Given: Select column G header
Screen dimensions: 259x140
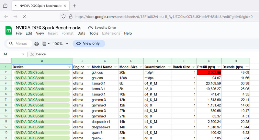Looking at the screenshot, I should [209, 61].
